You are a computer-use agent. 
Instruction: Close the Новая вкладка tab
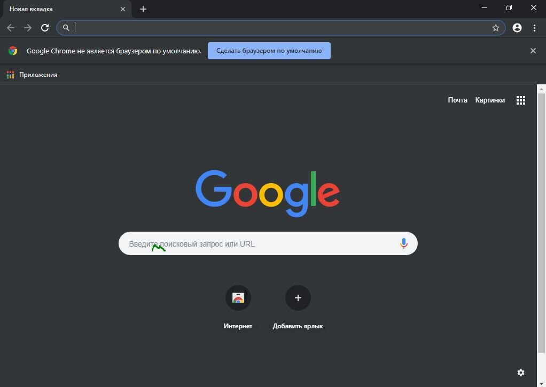coord(122,9)
